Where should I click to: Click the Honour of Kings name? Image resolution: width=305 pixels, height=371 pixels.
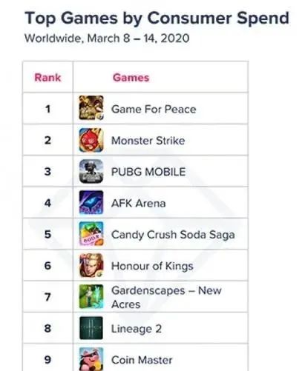pyautogui.click(x=152, y=266)
